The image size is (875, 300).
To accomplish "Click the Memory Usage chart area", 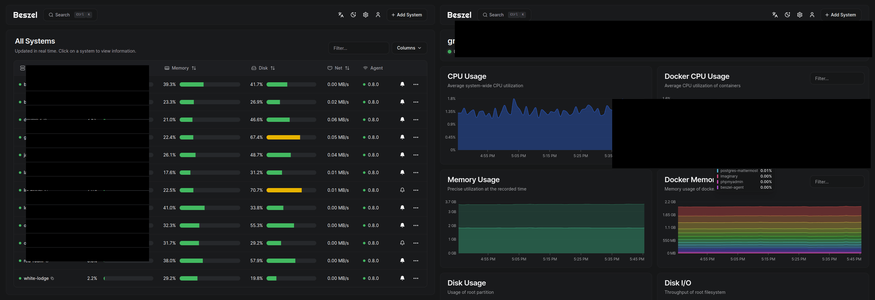I will (x=551, y=228).
